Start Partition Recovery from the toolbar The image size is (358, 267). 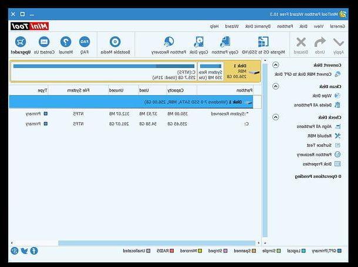[x=168, y=45]
